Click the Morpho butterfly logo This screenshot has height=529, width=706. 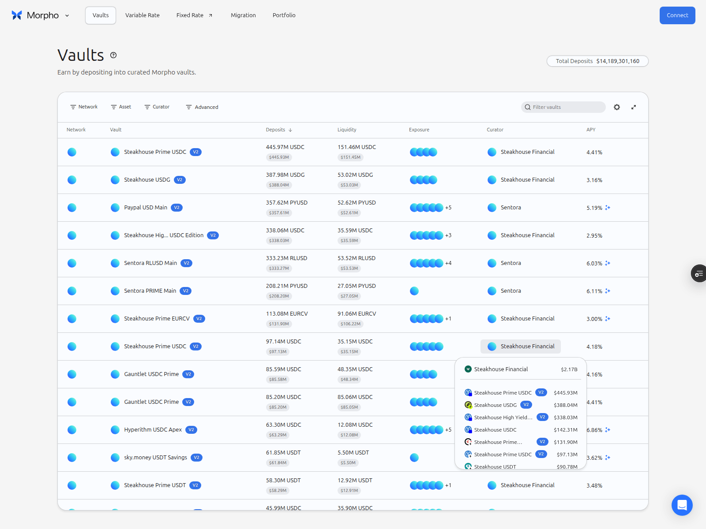pos(17,15)
